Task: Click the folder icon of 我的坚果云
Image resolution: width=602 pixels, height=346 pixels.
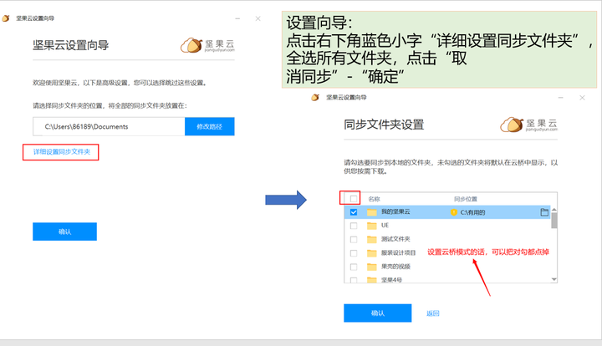Action: point(371,212)
